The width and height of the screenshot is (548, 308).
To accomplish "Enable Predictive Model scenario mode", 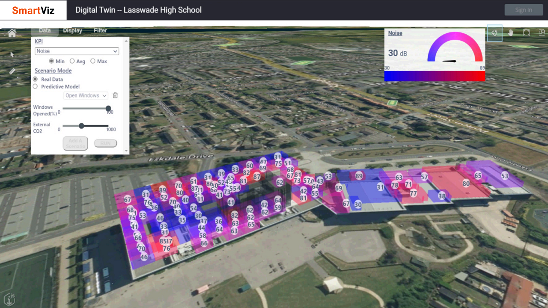I will click(35, 86).
